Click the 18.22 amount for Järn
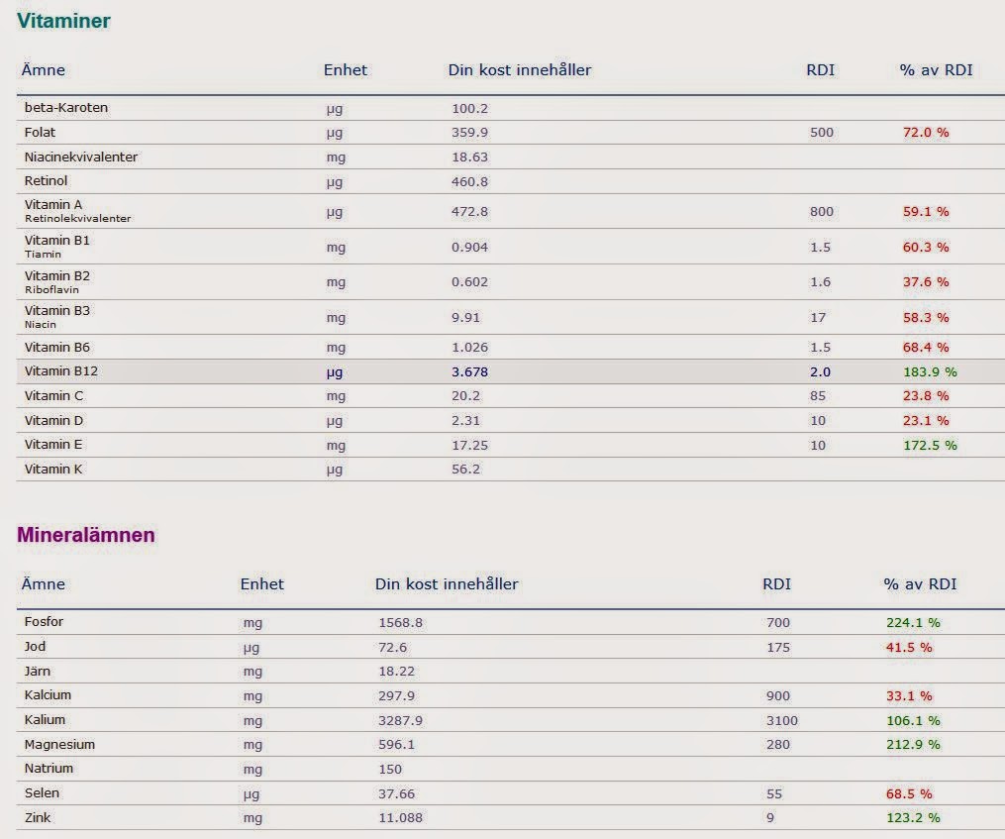Viewport: 1005px width, 839px height. tap(397, 672)
